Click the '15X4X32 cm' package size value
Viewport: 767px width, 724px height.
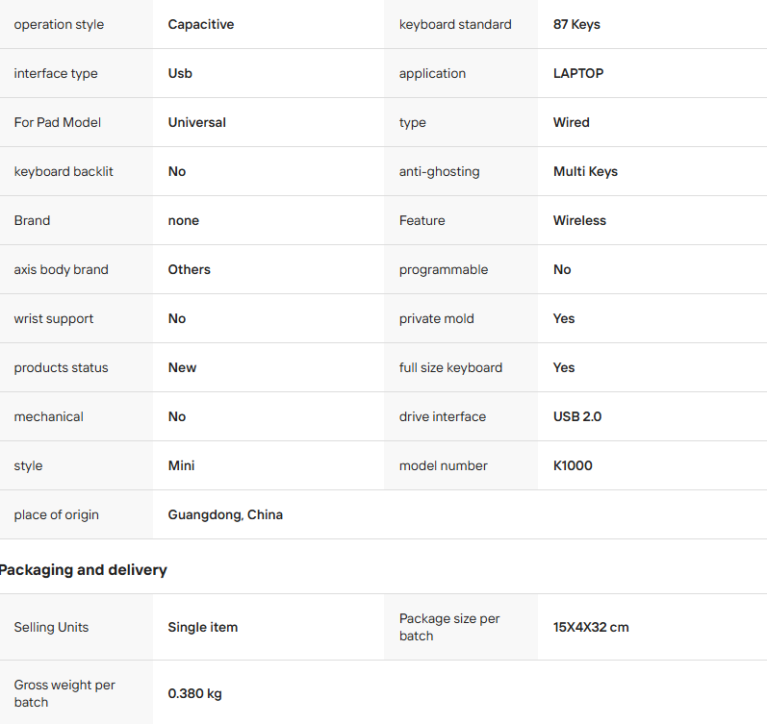[591, 627]
